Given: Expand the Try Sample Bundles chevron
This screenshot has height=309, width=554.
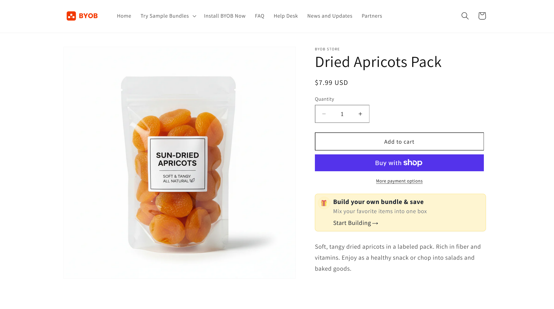Looking at the screenshot, I should coord(194,16).
